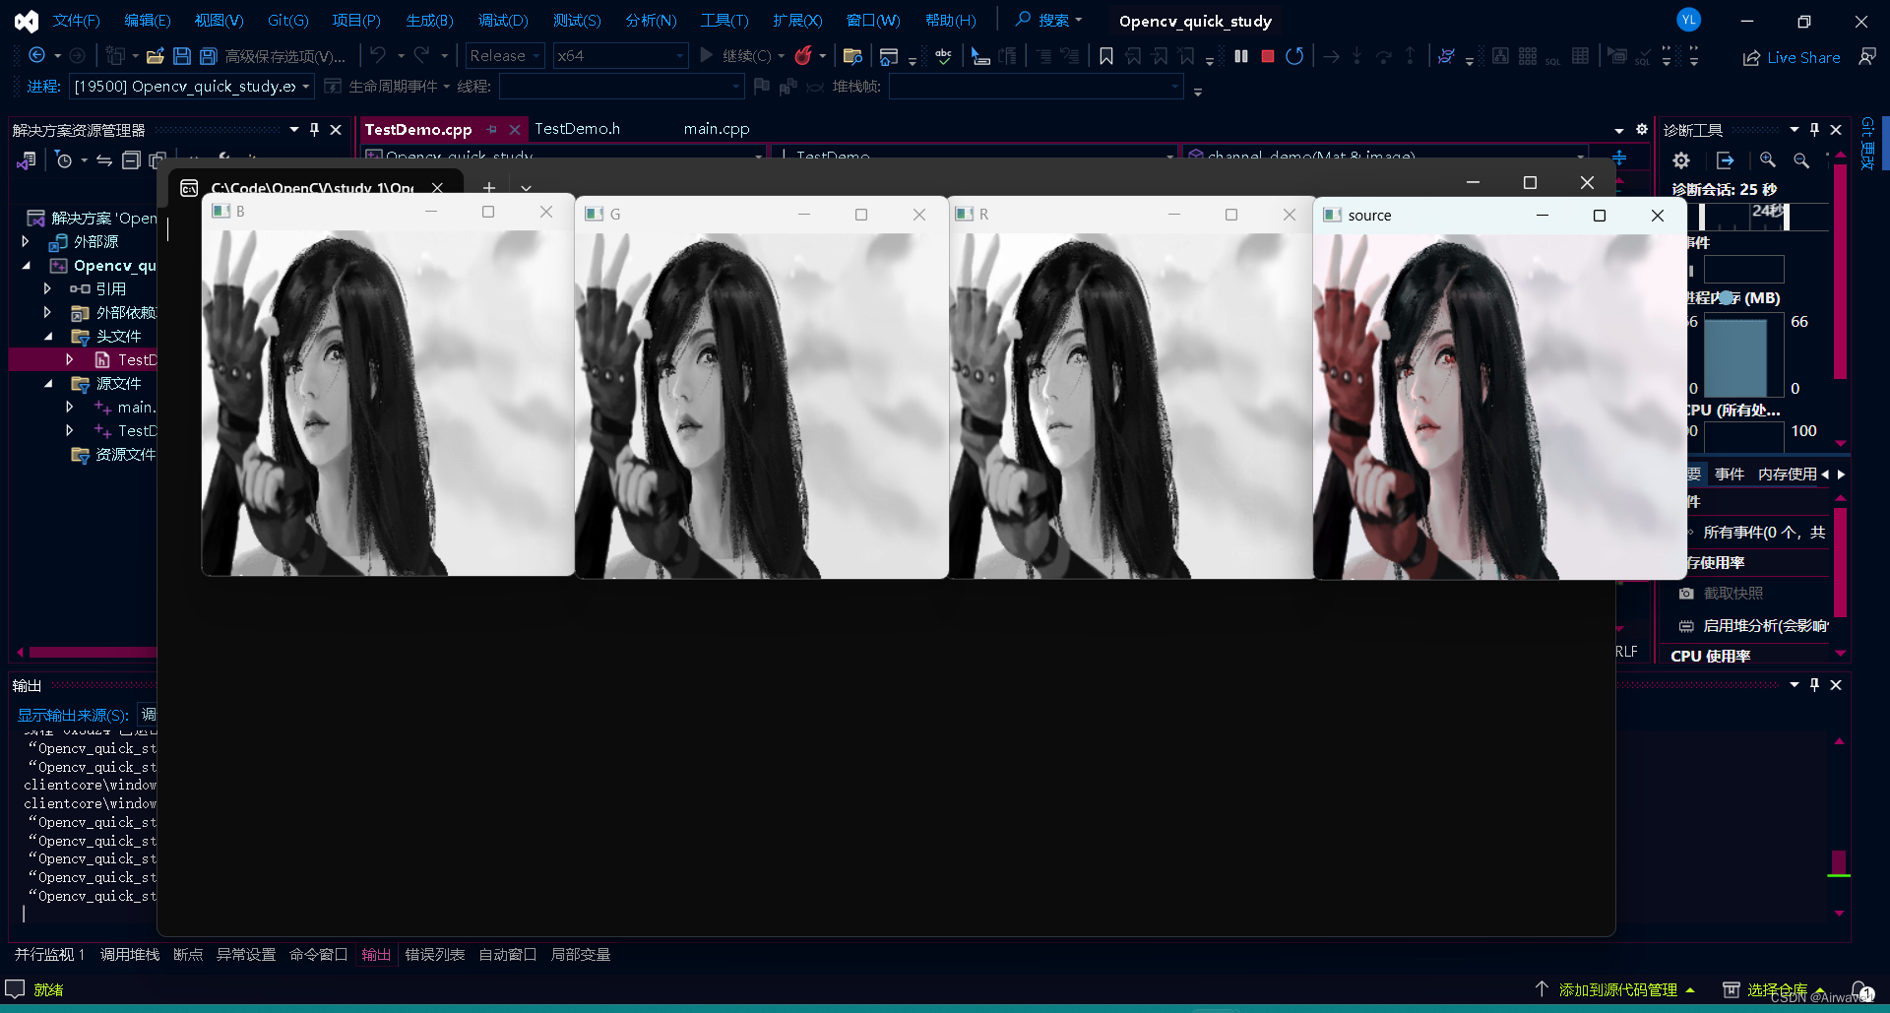This screenshot has height=1013, width=1890.
Task: Open the console tab dropdown chevron
Action: pos(526,187)
